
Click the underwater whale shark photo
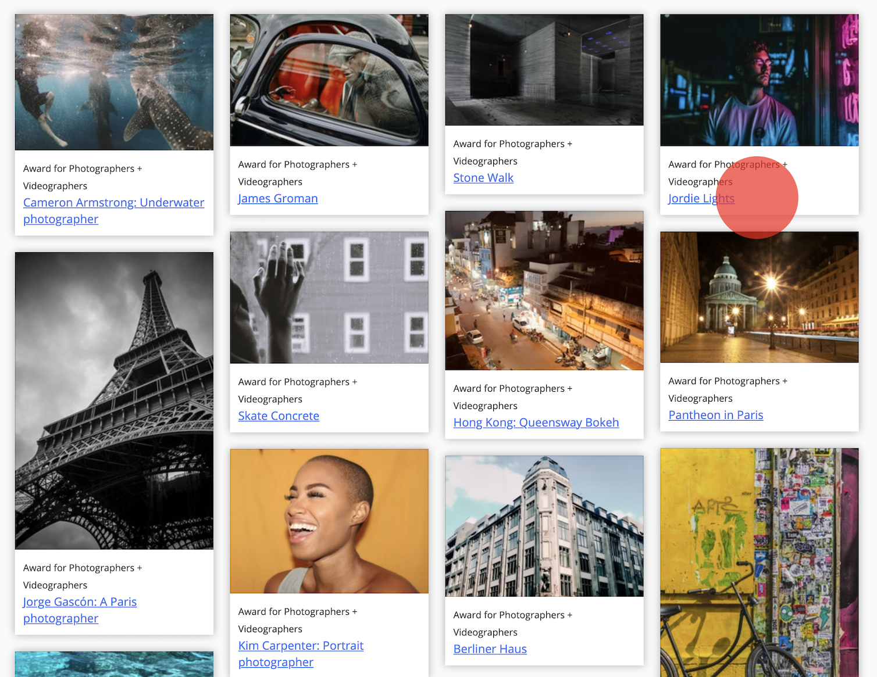(114, 83)
